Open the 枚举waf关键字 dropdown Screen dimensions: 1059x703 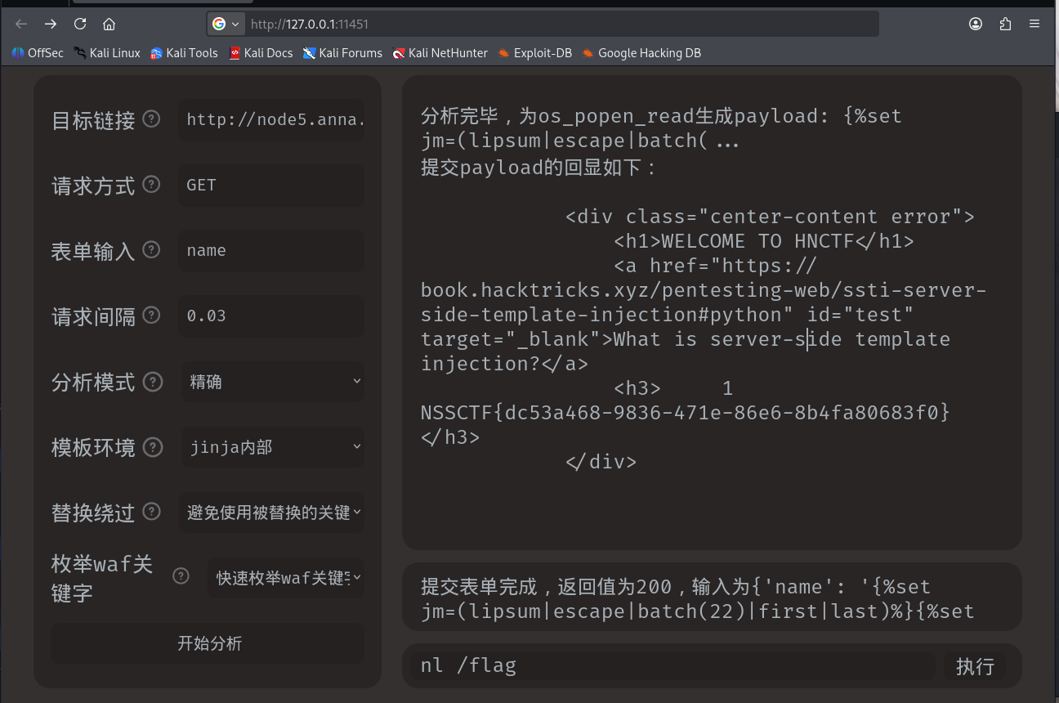286,578
